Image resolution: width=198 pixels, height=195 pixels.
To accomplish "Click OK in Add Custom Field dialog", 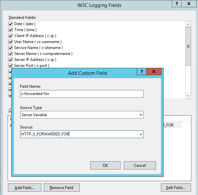I will 105,165.
